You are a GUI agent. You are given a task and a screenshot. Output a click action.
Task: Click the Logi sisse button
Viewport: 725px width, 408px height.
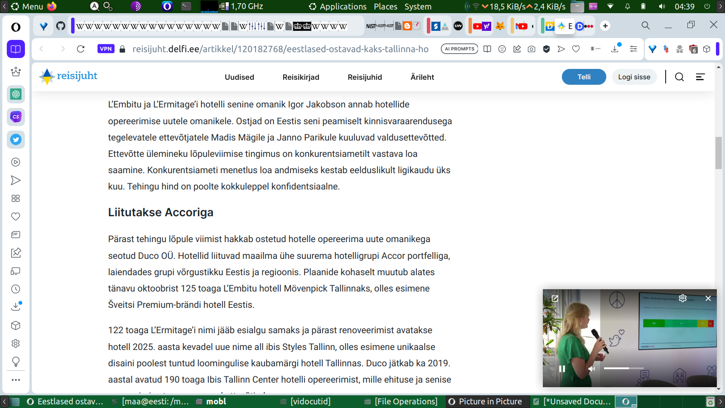634,77
